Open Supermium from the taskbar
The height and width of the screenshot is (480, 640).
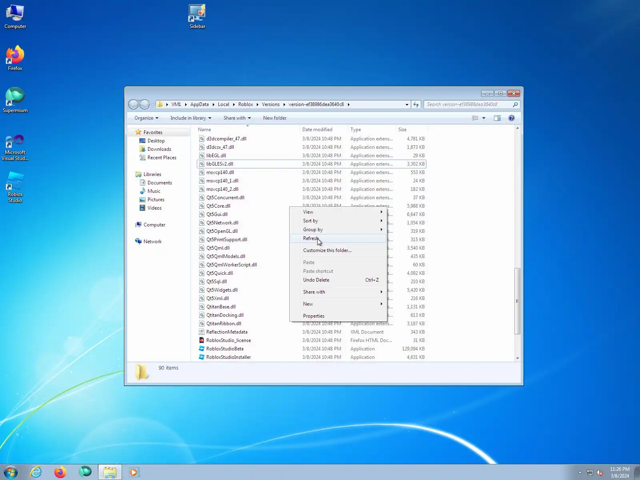pyautogui.click(x=85, y=472)
